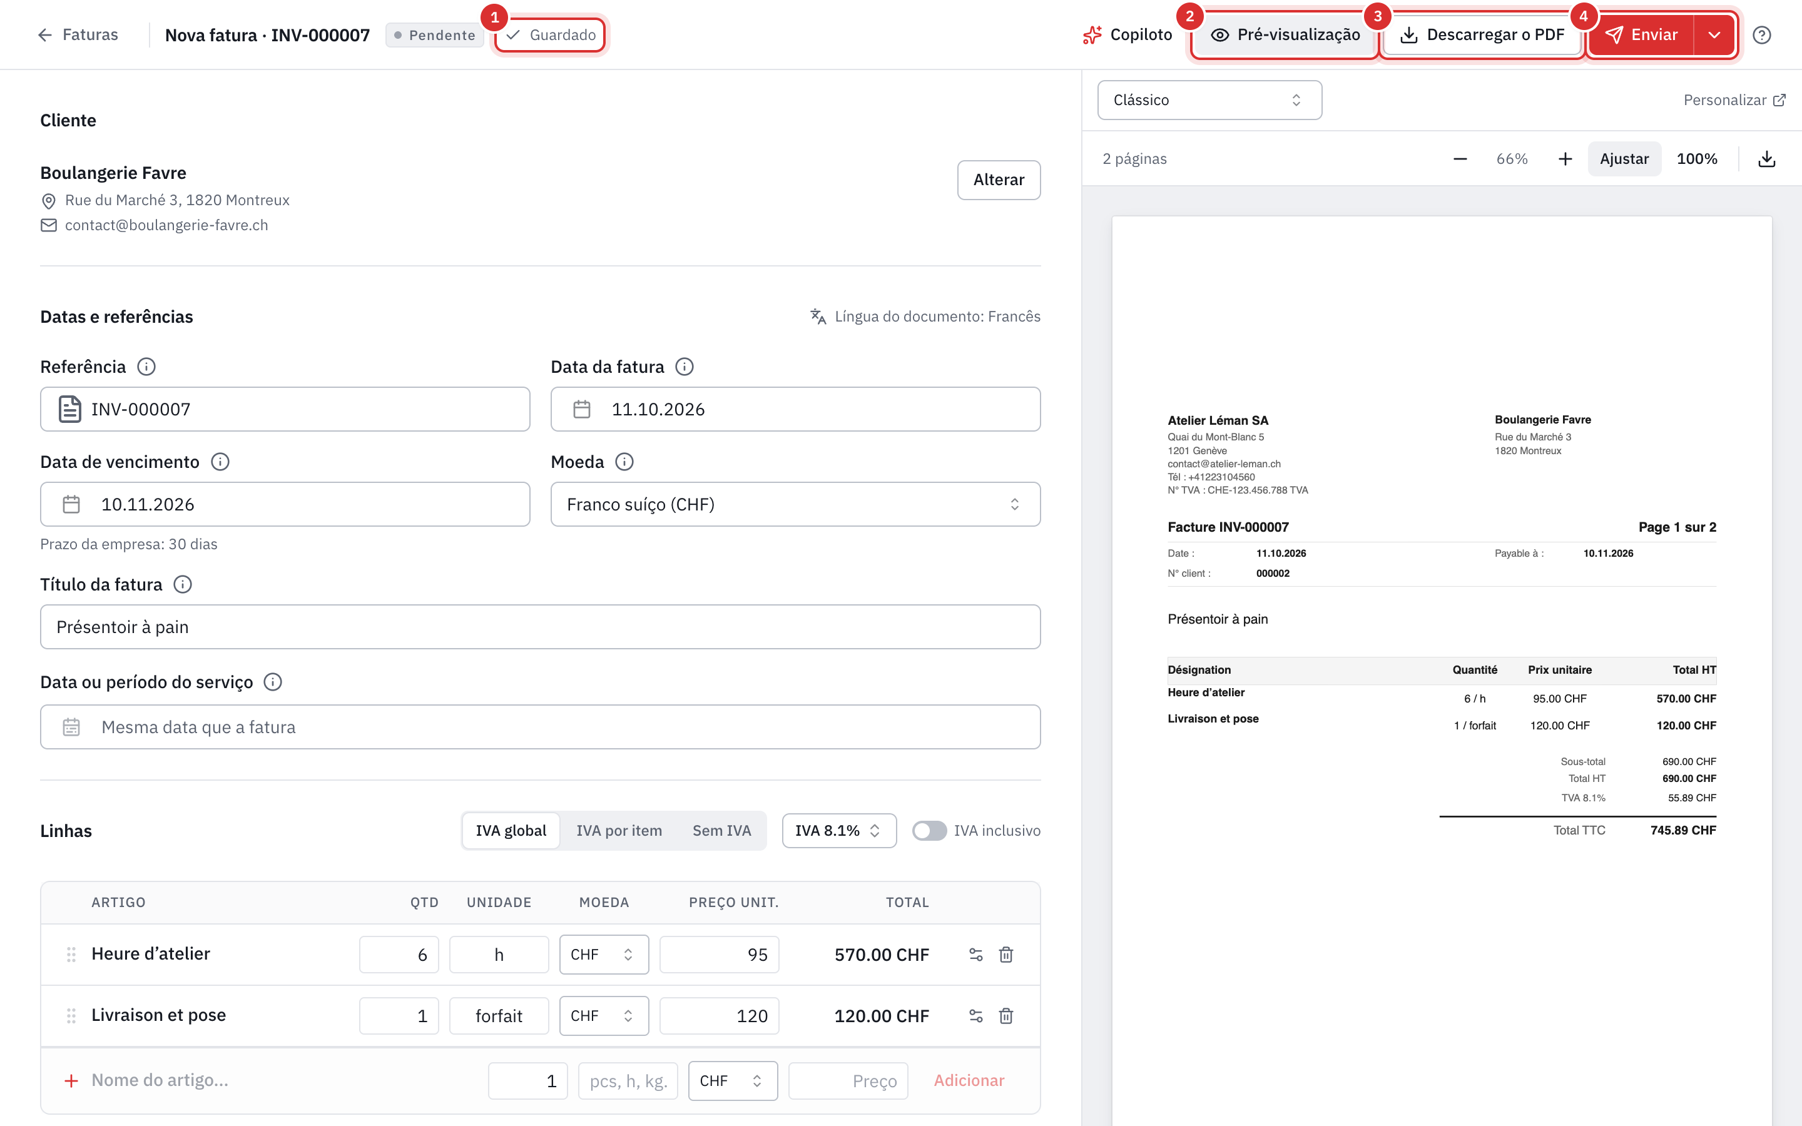Open the Data de vencimento date field
This screenshot has height=1126, width=1802.
285,504
